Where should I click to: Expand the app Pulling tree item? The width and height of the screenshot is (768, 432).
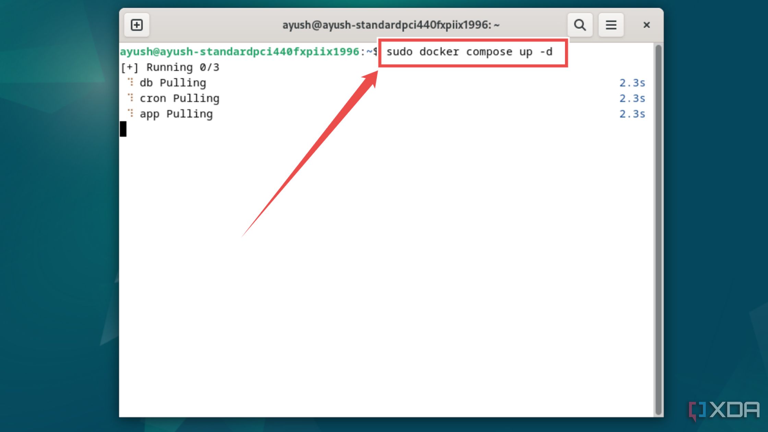coord(130,114)
